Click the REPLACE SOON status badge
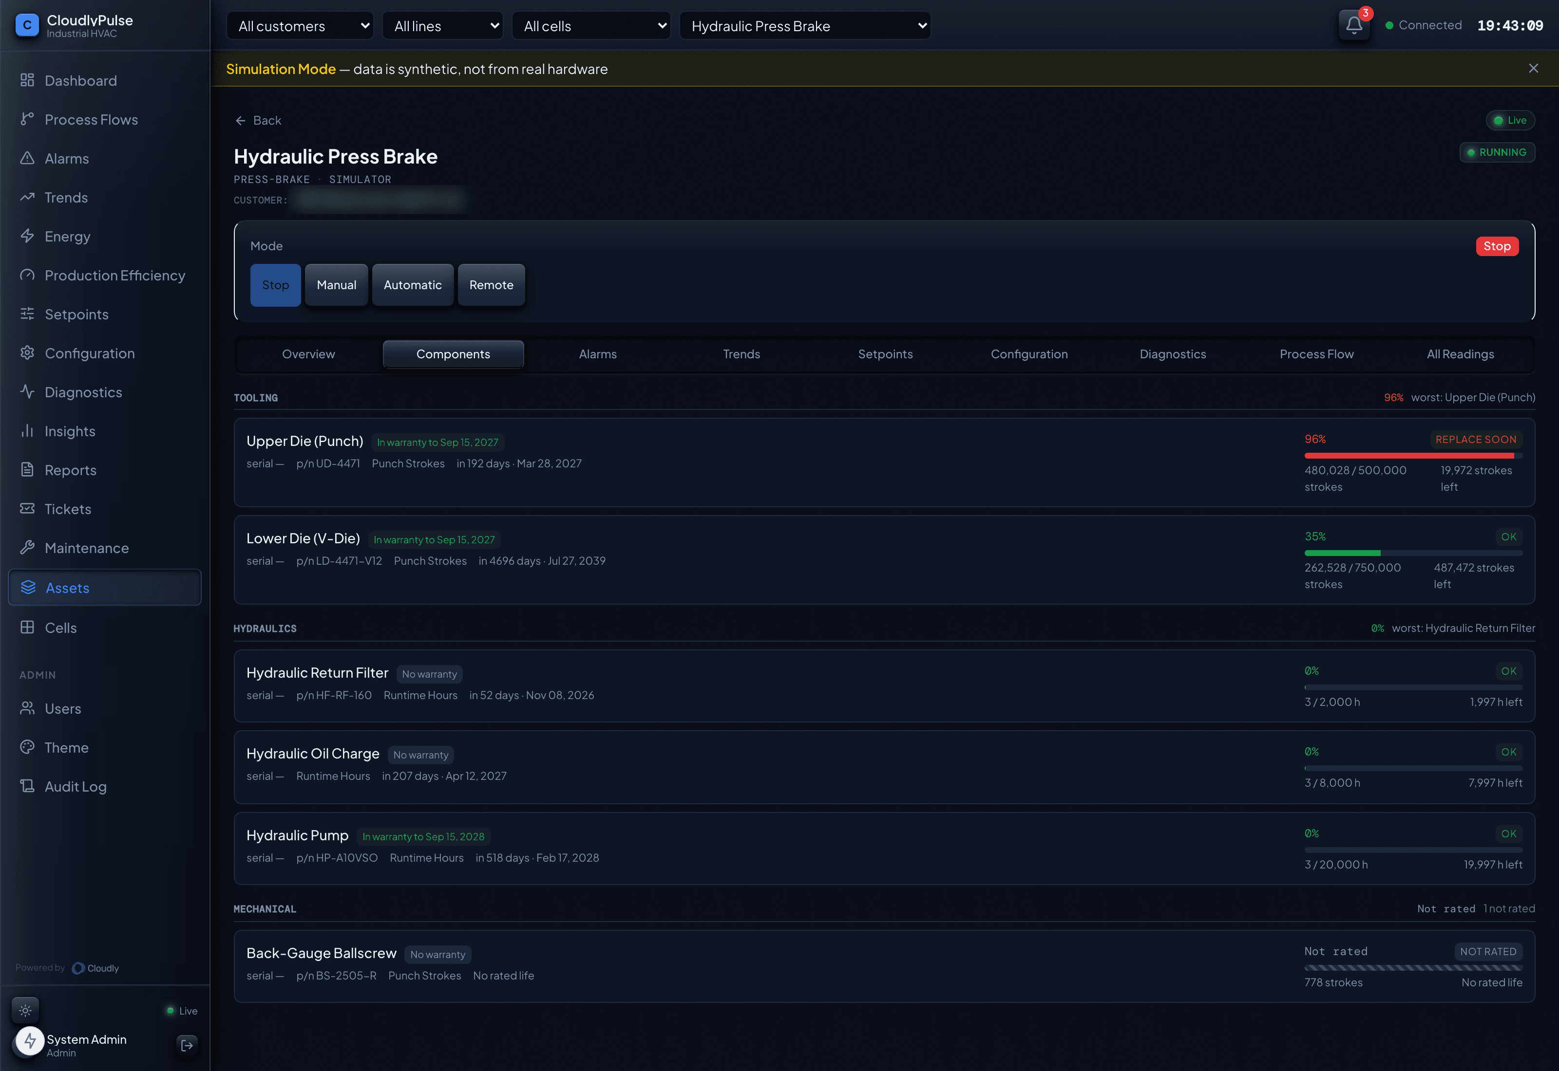The height and width of the screenshot is (1071, 1559). [1476, 439]
